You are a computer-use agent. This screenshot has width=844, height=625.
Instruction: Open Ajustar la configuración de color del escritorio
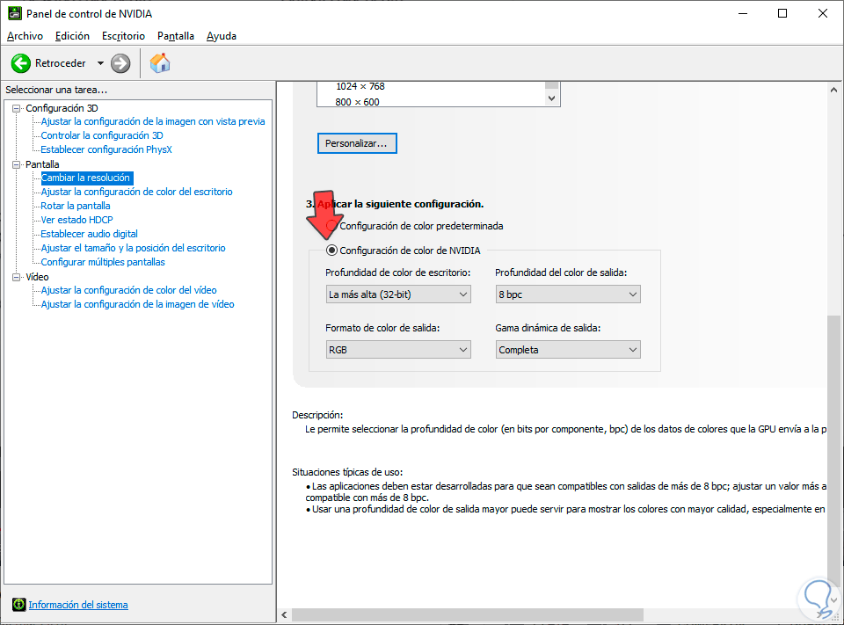pyautogui.click(x=137, y=192)
